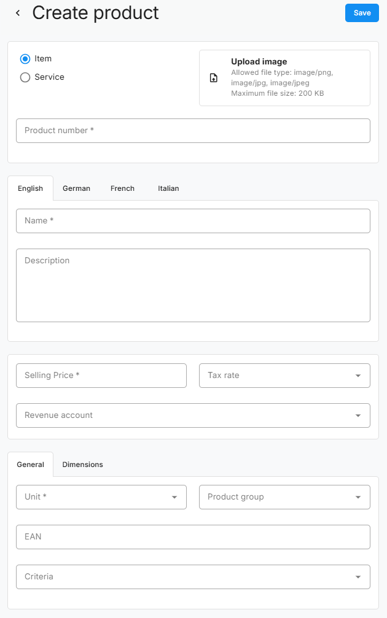The height and width of the screenshot is (618, 387).
Task: Select the English language tab
Action: coord(30,188)
